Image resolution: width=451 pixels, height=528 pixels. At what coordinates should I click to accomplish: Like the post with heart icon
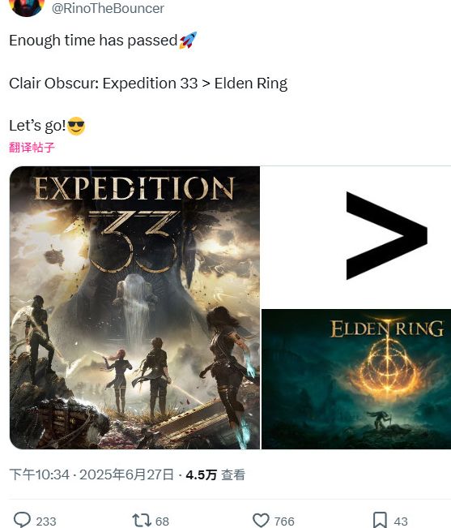[261, 520]
